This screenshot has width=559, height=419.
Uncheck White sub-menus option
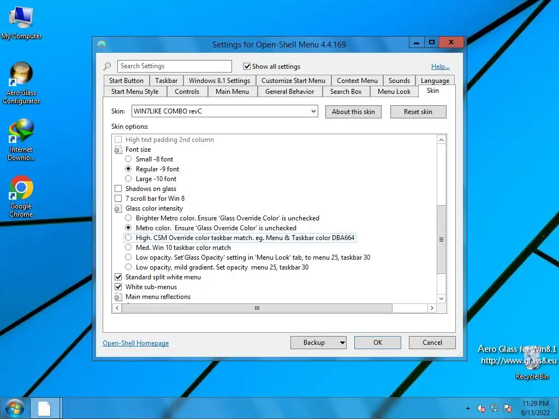(118, 287)
